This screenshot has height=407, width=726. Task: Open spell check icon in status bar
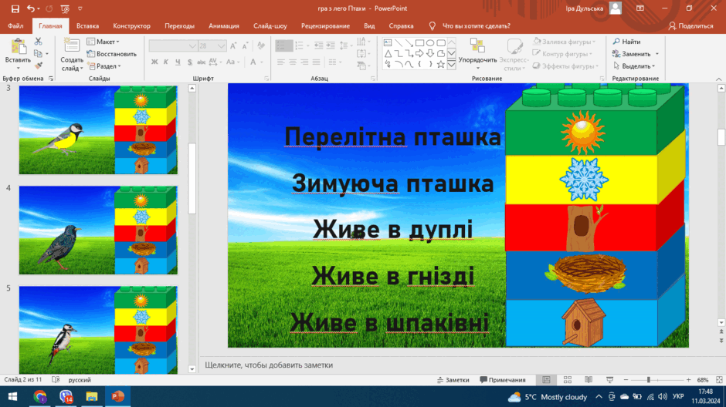click(56, 380)
